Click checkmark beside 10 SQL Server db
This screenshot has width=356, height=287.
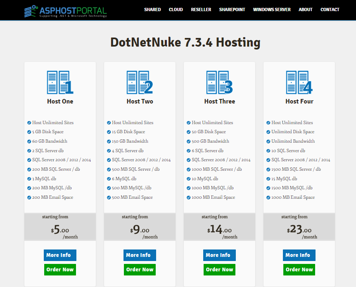[268, 151]
